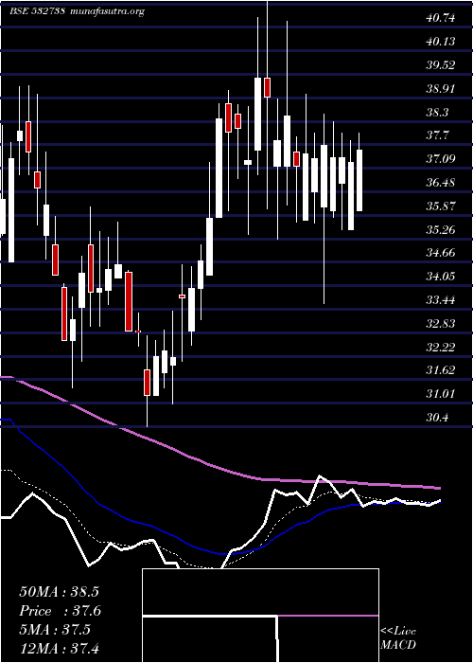
Task: Click the munafasutra.org watermark text
Action: click(108, 11)
